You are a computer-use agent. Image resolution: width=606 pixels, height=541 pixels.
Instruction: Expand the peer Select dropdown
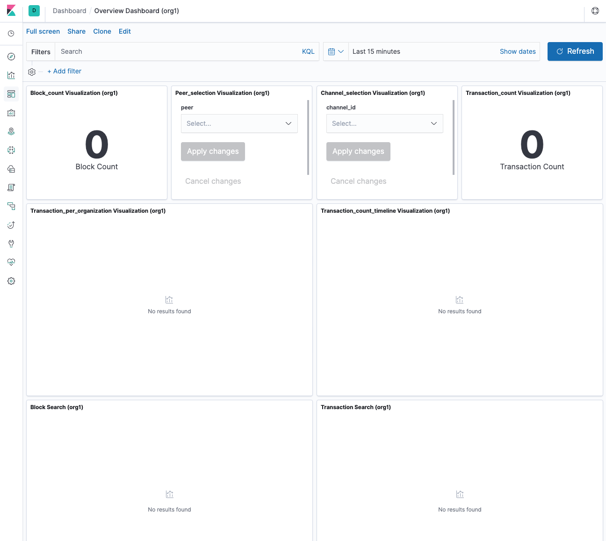239,123
